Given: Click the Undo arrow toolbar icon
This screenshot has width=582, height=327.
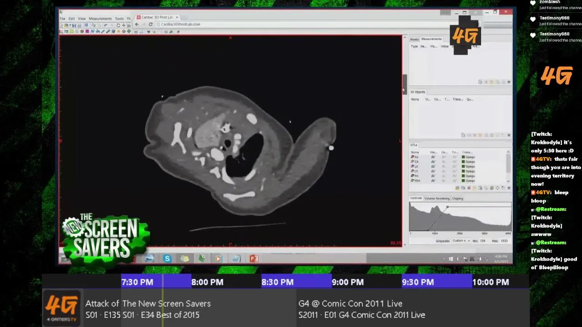Looking at the screenshot, I should 105,25.
